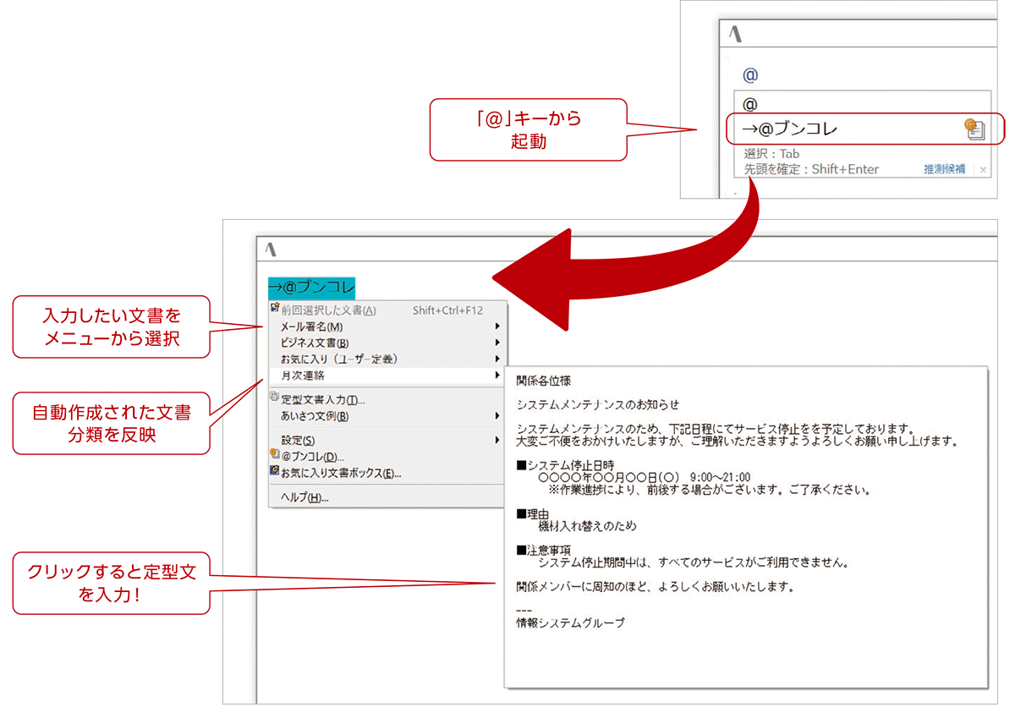Image resolution: width=1015 pixels, height=713 pixels.
Task: Click the highlighted →@ブンコレ text in the document
Action: (x=312, y=287)
